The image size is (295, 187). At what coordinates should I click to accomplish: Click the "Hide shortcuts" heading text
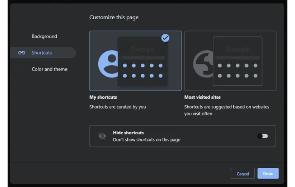click(128, 133)
